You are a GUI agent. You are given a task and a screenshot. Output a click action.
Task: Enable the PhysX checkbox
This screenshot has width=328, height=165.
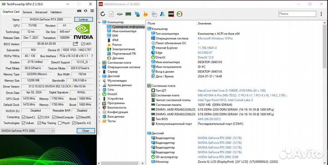[60, 123]
